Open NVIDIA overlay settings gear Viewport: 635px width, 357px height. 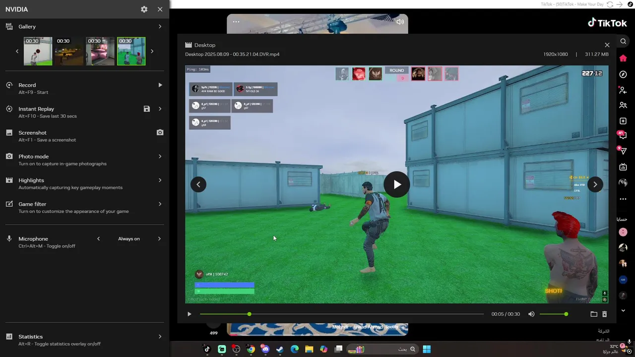pos(144,9)
